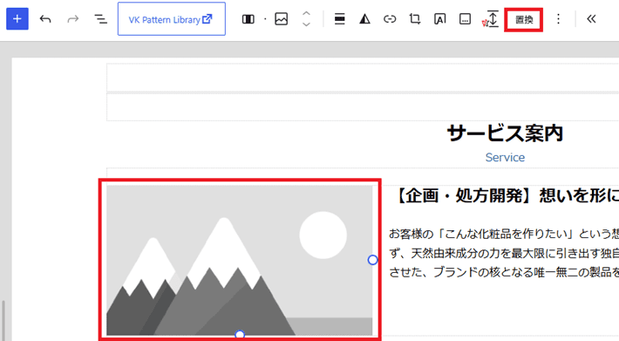Select the mountain placeholder image
619x341 pixels.
(x=239, y=261)
